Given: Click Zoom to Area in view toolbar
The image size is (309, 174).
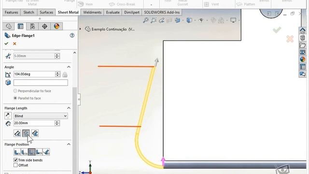Looking at the screenshot, I should pyautogui.click(x=154, y=20).
